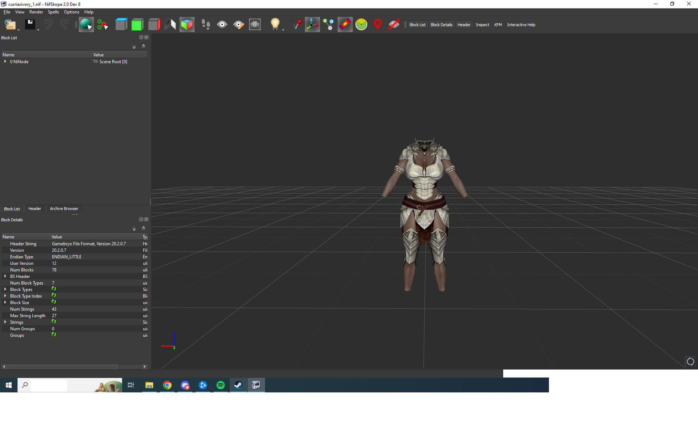698x436 pixels.
Task: Open the View menu
Action: (20, 12)
